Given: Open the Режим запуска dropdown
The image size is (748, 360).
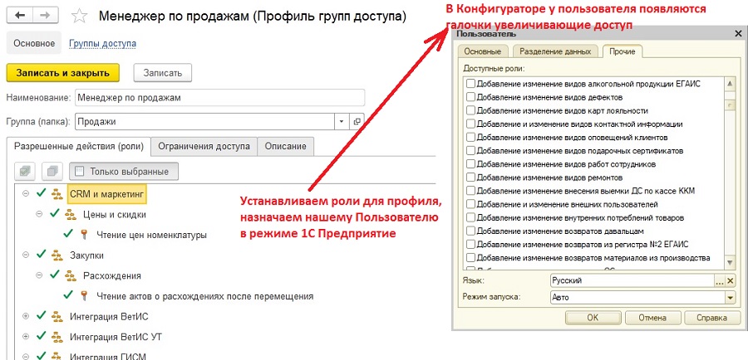Looking at the screenshot, I should point(731,298).
